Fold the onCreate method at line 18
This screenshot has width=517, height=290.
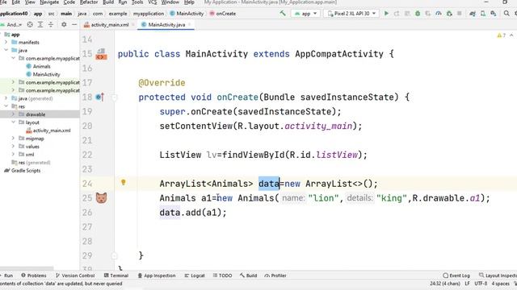(114, 97)
